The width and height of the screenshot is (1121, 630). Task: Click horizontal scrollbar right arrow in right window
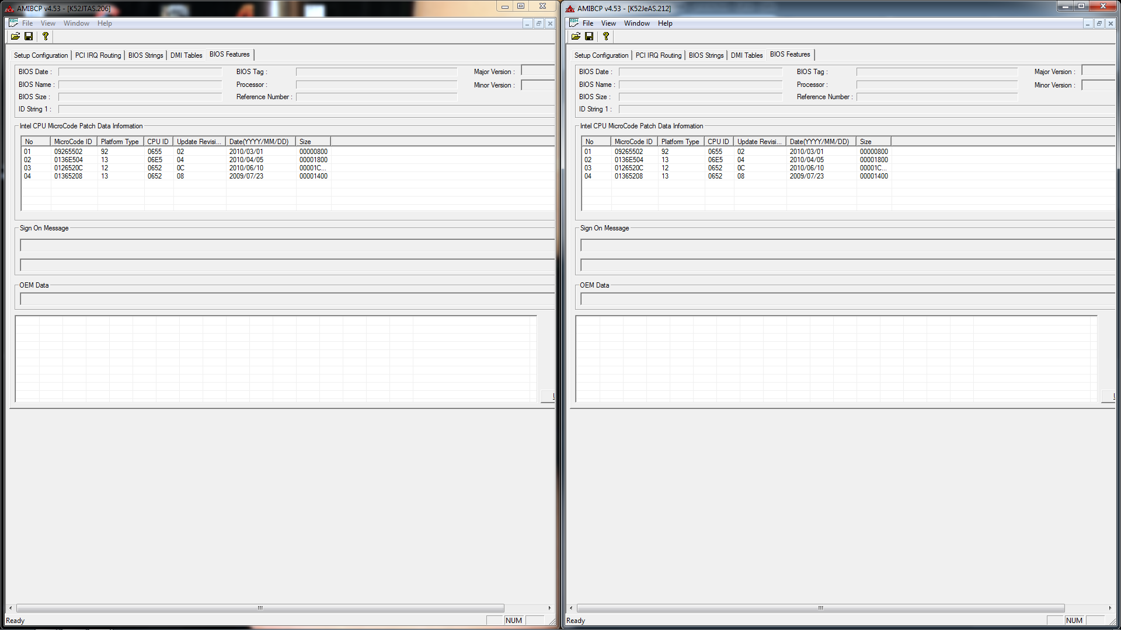pos(1110,608)
